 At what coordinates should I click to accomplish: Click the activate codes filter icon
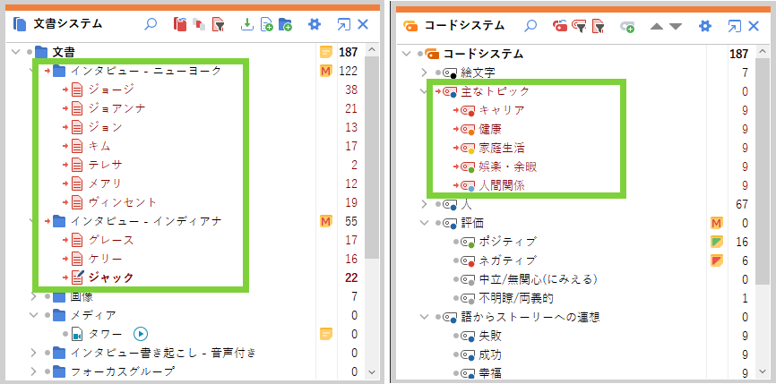tap(579, 26)
